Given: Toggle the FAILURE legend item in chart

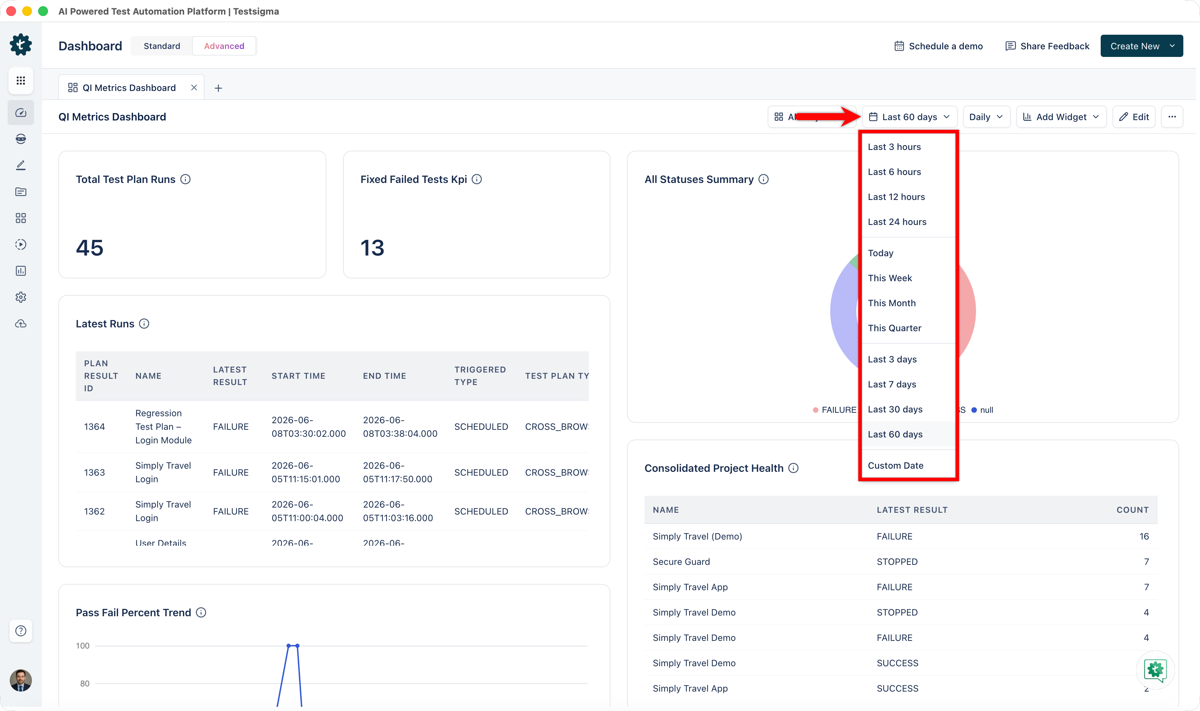Looking at the screenshot, I should (x=834, y=410).
